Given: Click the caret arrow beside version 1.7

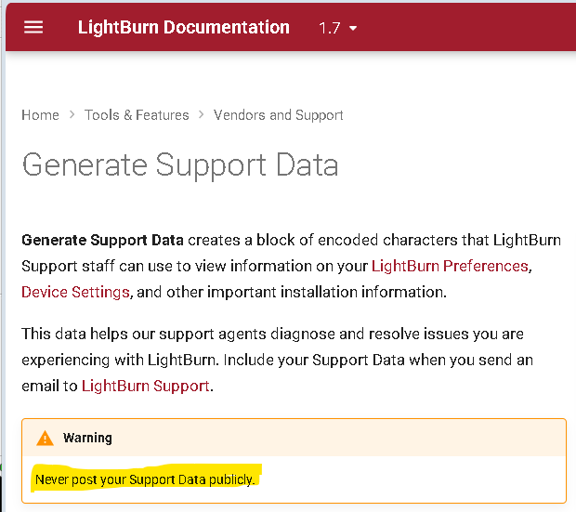Looking at the screenshot, I should [x=353, y=28].
